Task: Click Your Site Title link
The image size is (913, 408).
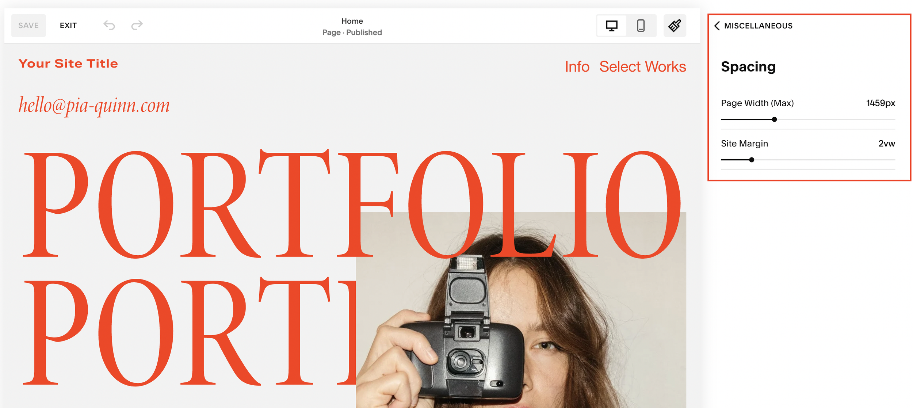Action: (x=68, y=64)
